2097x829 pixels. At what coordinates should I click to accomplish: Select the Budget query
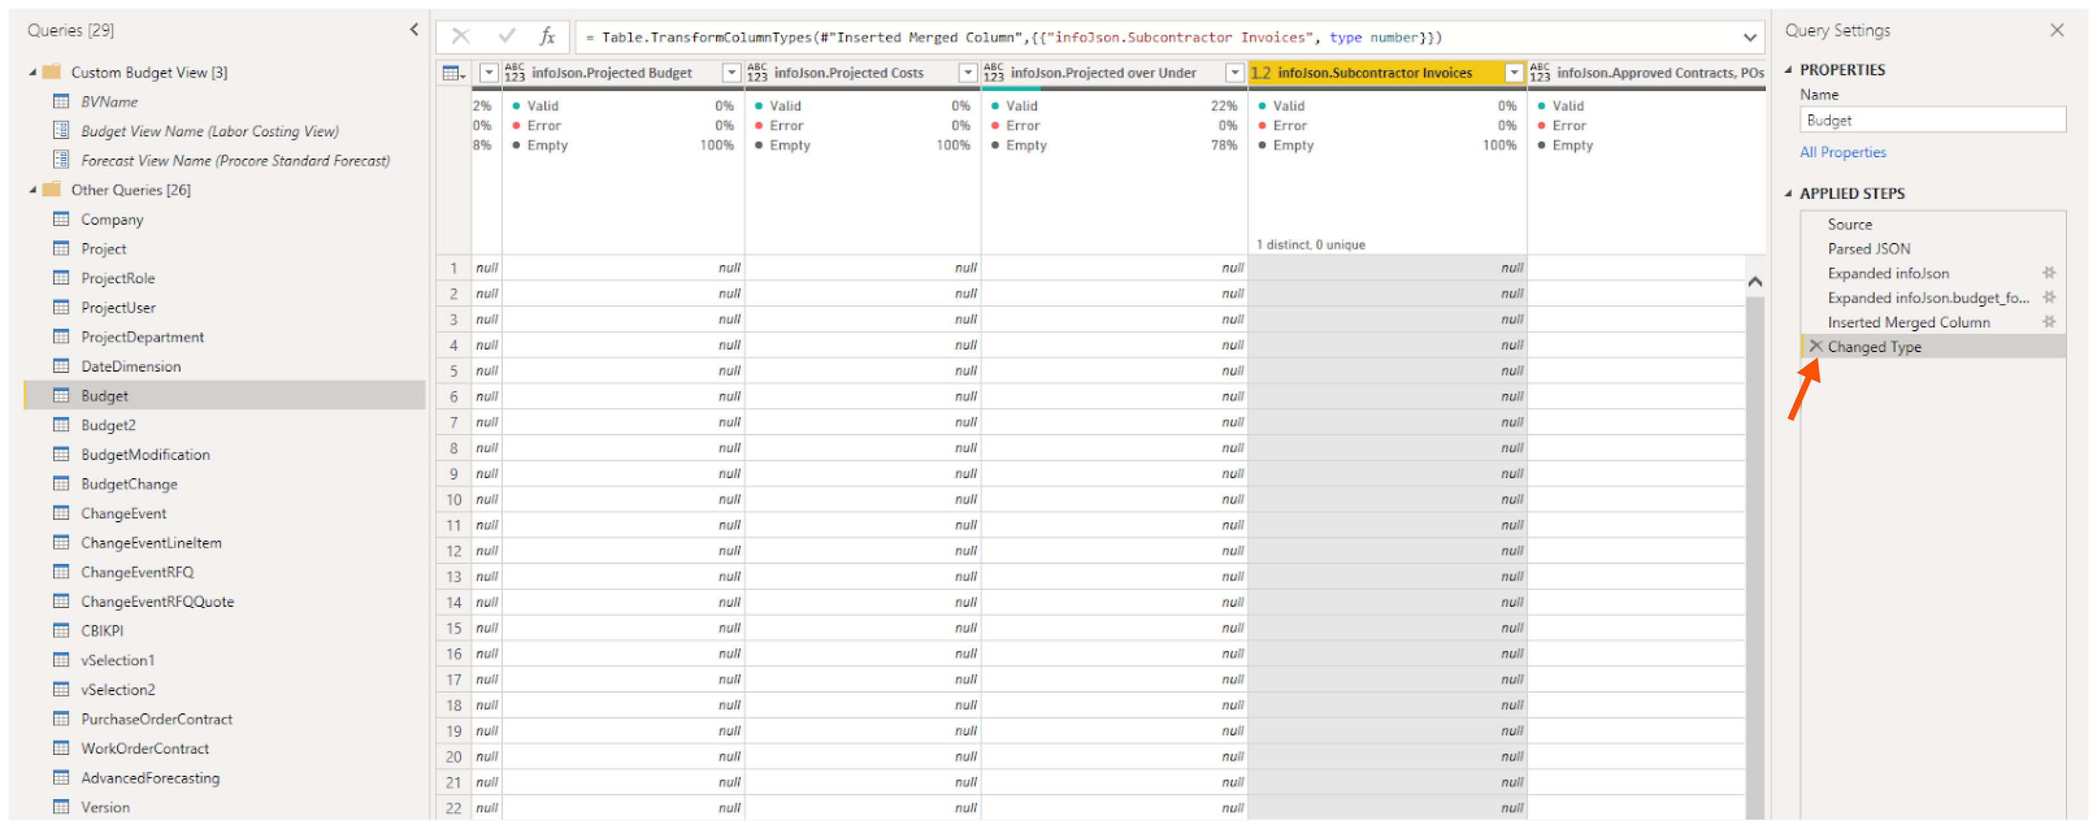pos(225,396)
